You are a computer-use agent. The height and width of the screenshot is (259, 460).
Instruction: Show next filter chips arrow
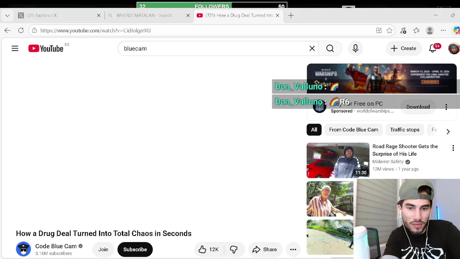tap(448, 131)
